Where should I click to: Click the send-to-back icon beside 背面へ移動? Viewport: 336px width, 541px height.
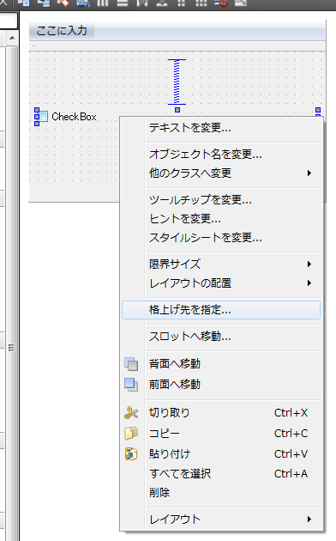tap(131, 364)
